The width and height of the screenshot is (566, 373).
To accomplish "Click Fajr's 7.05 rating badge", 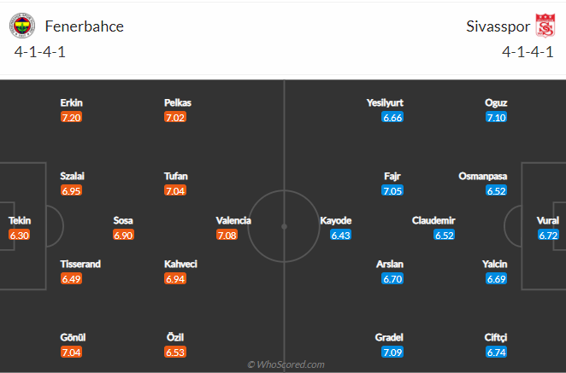I will [392, 191].
